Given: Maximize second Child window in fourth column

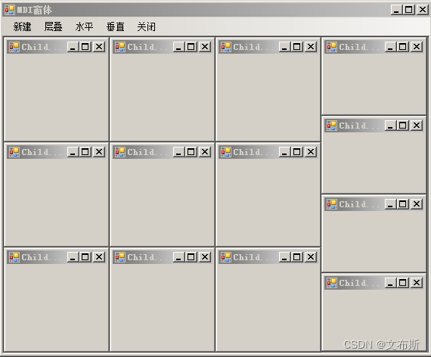Looking at the screenshot, I should point(403,126).
